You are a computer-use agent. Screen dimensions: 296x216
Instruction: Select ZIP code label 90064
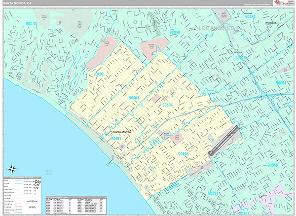pyautogui.click(x=281, y=83)
